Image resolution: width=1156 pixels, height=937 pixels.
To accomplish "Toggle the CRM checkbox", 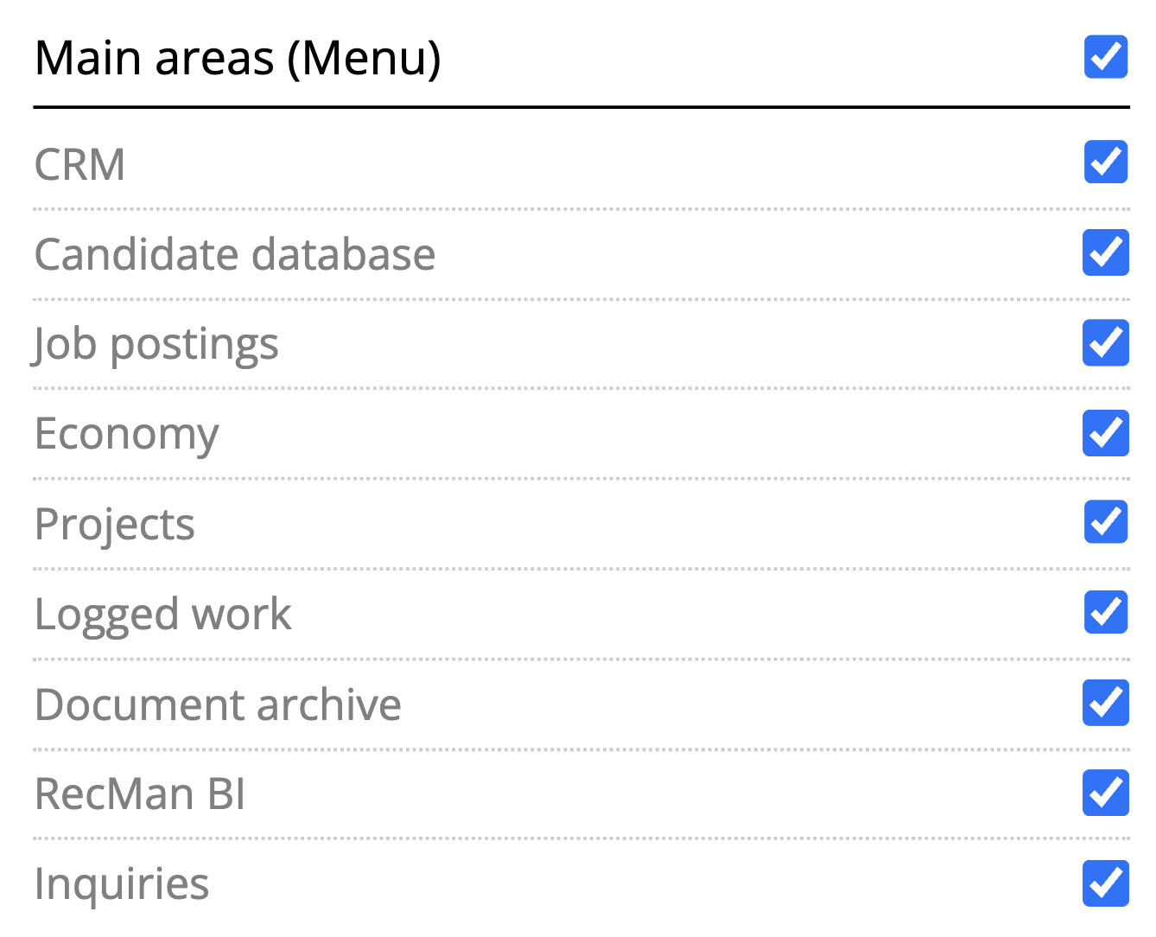I will (x=1105, y=162).
